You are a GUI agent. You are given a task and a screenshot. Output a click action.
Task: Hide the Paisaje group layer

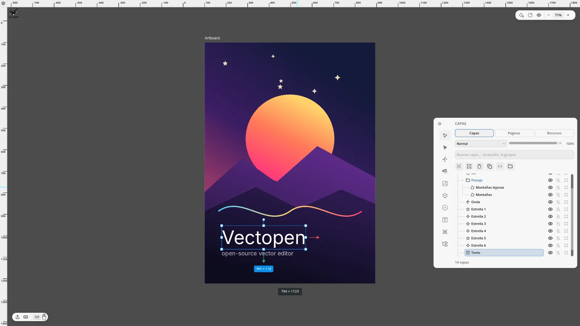(550, 180)
